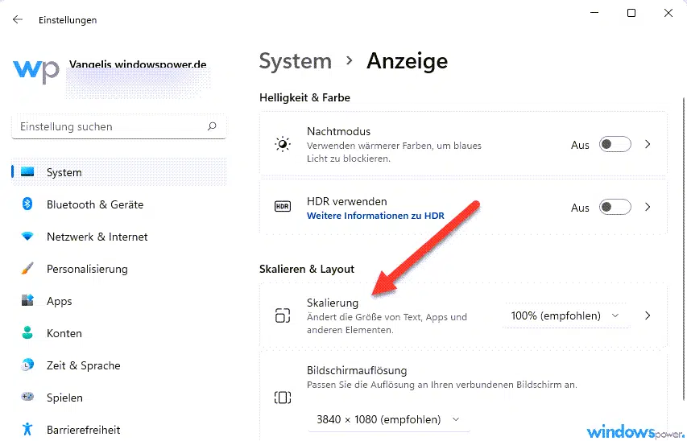Click the Zeit & Sprache globe icon

click(x=27, y=365)
